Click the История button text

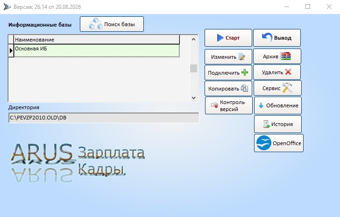pyautogui.click(x=282, y=124)
